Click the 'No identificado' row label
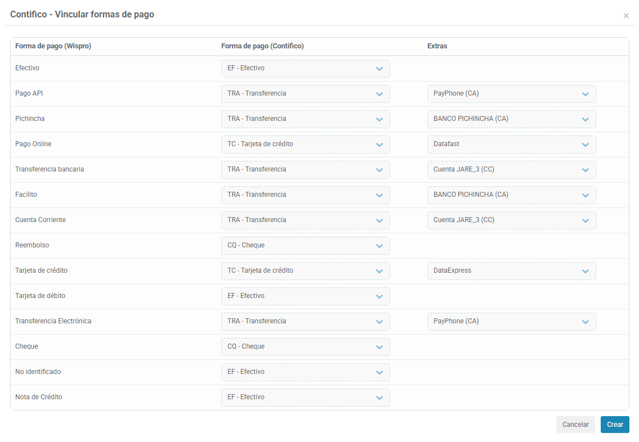639x442 pixels. pos(38,372)
